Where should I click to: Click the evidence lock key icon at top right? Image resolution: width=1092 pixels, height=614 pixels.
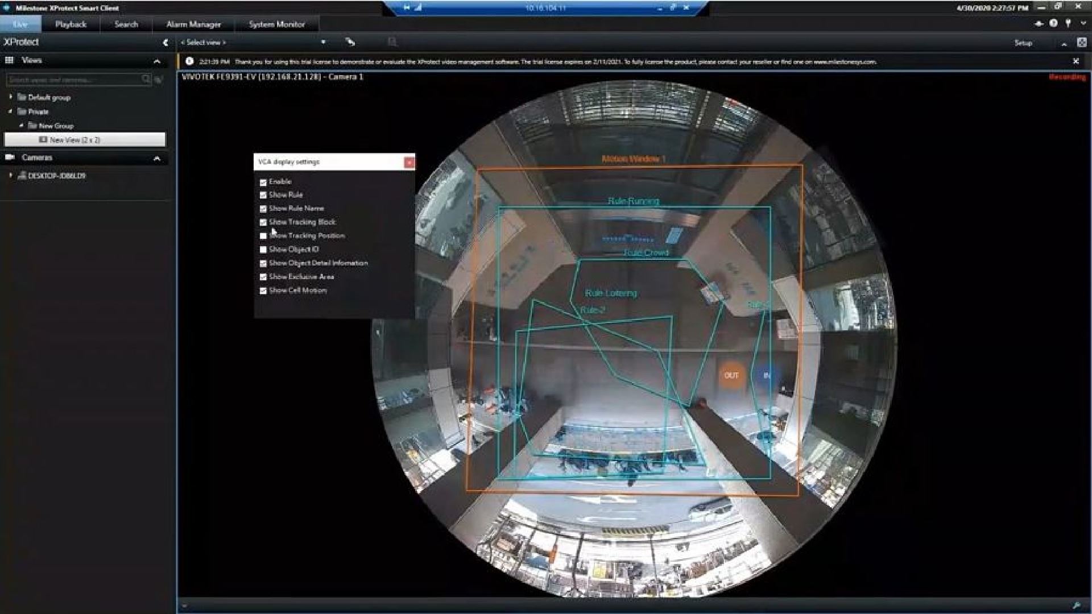pos(1068,23)
